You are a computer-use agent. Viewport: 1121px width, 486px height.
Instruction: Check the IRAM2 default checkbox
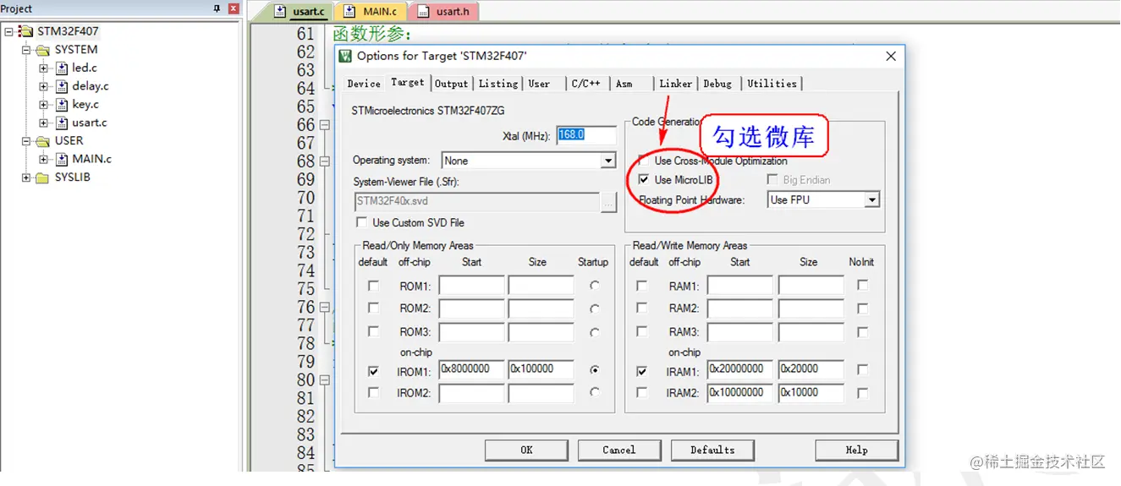coord(642,392)
